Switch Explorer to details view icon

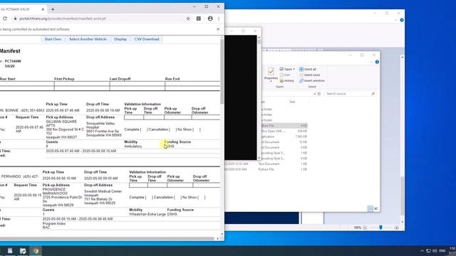[x=370, y=208]
